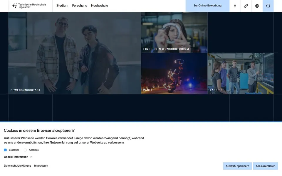Click Alle akzeptieren button
The width and height of the screenshot is (282, 176).
[266, 166]
